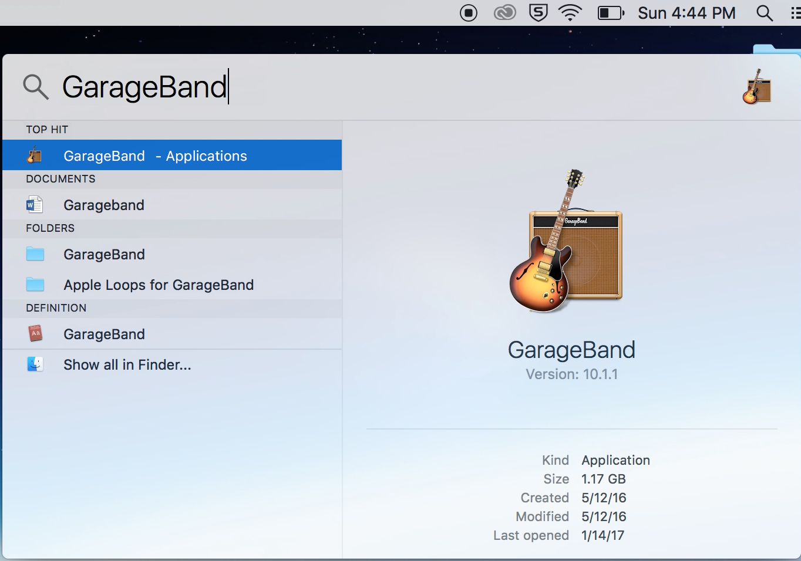801x561 pixels.
Task: Open Apple Loops for GarageBand folder
Action: (172, 285)
